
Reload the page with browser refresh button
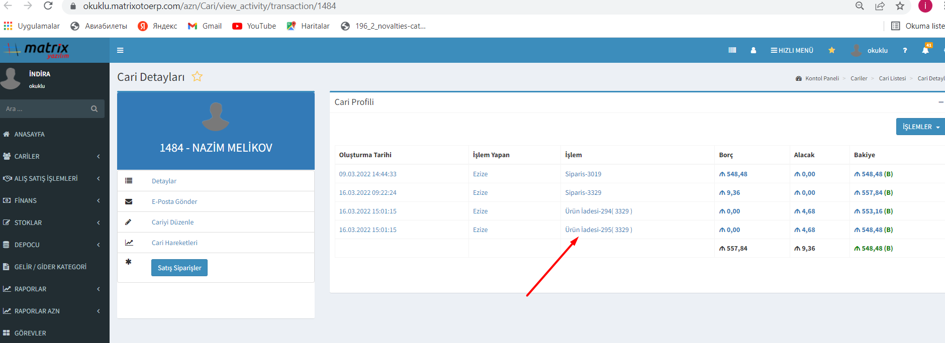tap(48, 6)
